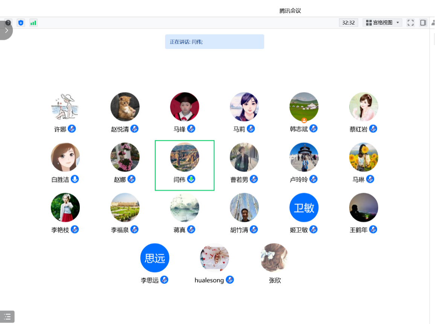
Task: Click the 正在讲话 speaker banner
Action: 214,42
